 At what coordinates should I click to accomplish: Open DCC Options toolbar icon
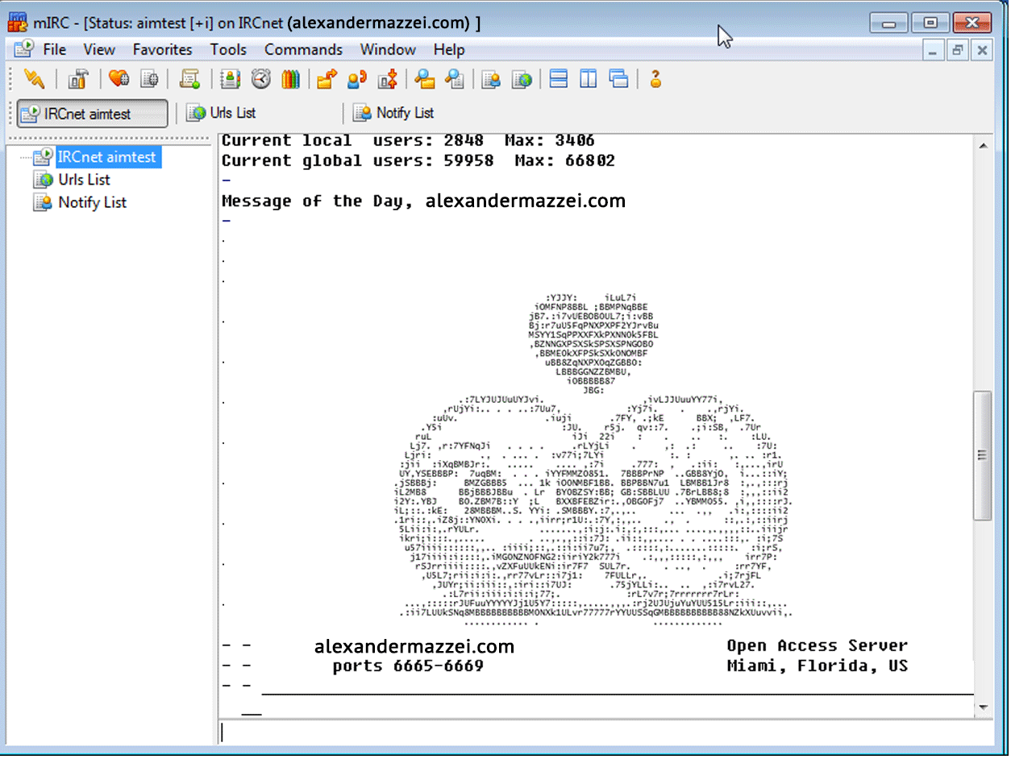(388, 78)
